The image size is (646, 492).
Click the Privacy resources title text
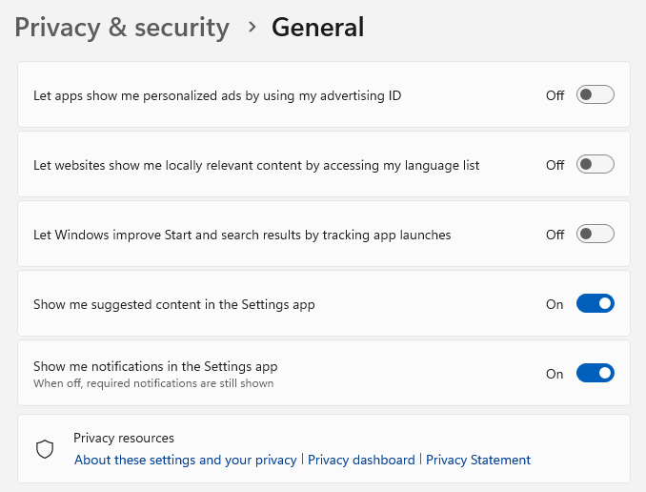pos(124,439)
